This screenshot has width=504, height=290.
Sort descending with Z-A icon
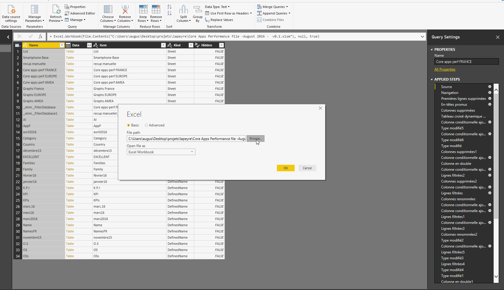pos(169,13)
